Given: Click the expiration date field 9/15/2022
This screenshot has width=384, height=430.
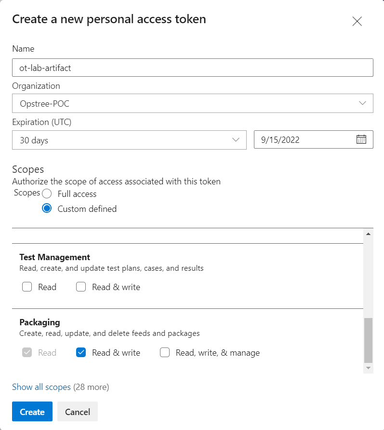Looking at the screenshot, I should [x=304, y=140].
